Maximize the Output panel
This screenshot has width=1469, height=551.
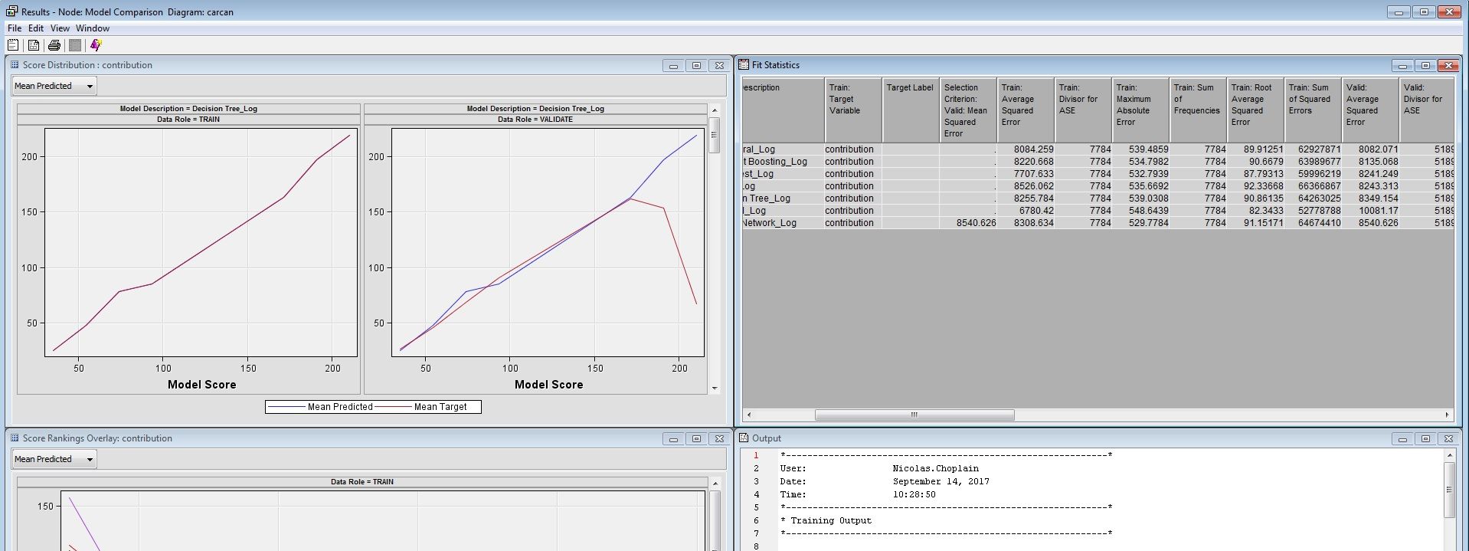[1425, 439]
